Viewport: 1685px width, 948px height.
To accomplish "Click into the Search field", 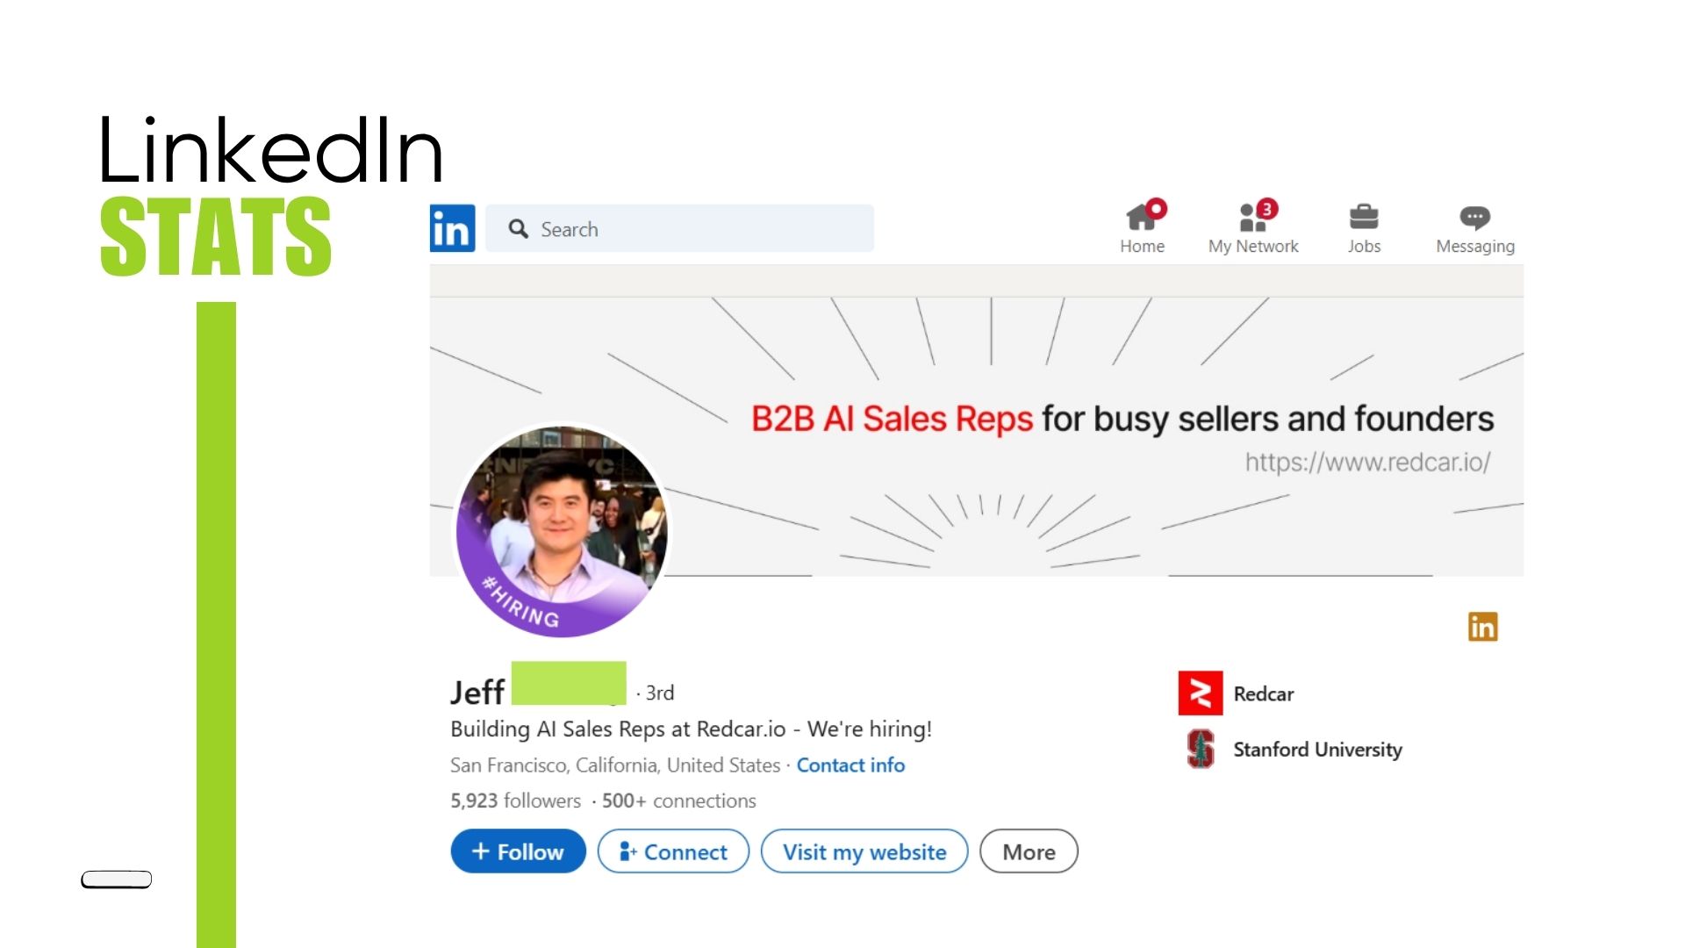I will pyautogui.click(x=680, y=228).
